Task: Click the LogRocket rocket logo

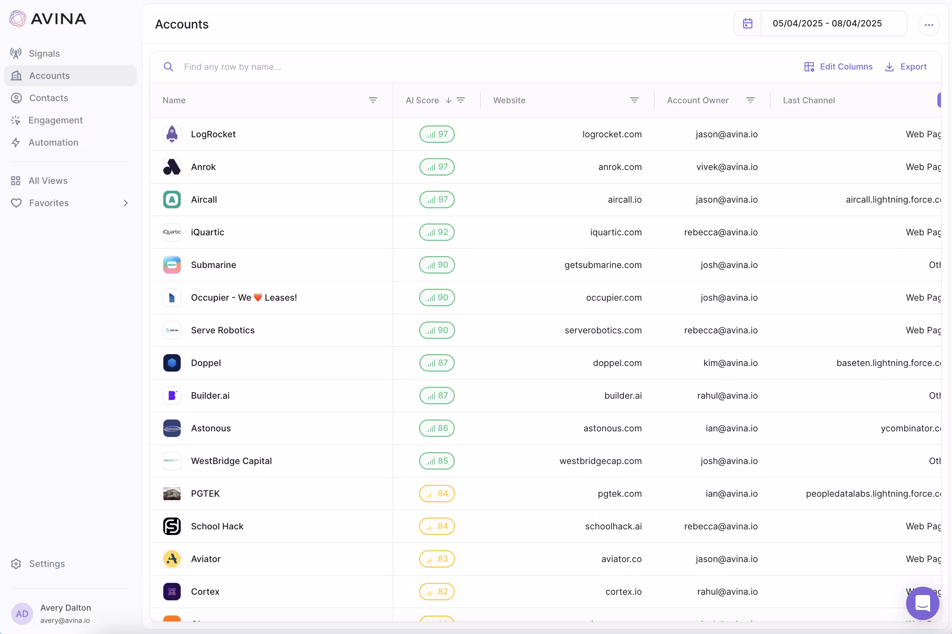Action: click(172, 134)
